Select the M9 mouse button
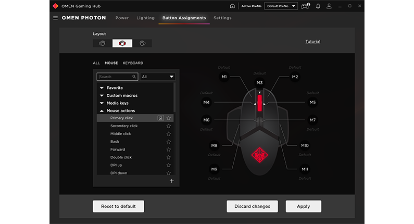The height and width of the screenshot is (224, 414). coord(214,169)
